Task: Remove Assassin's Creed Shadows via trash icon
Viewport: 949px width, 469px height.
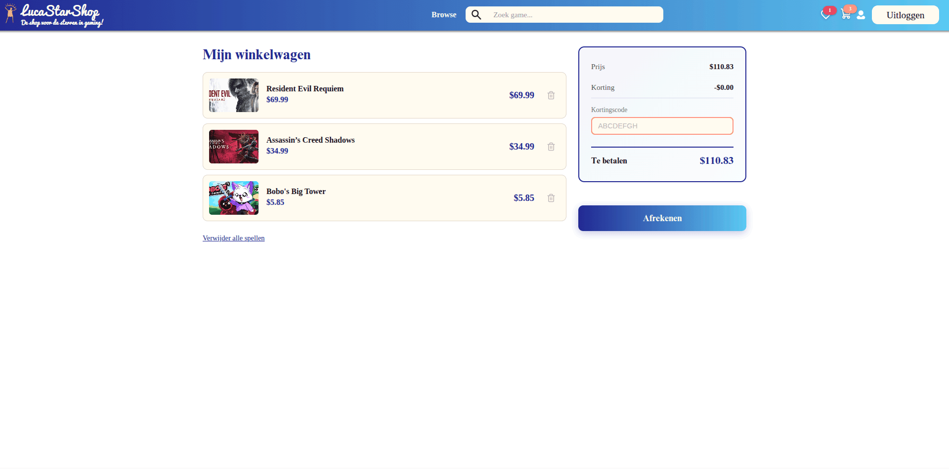Action: click(x=551, y=147)
